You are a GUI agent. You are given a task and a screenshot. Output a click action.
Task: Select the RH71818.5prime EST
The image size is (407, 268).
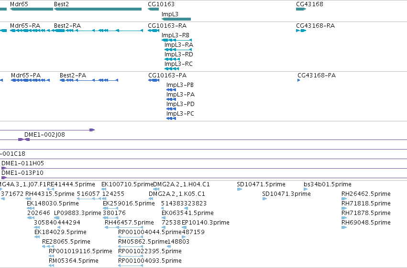coord(344,208)
